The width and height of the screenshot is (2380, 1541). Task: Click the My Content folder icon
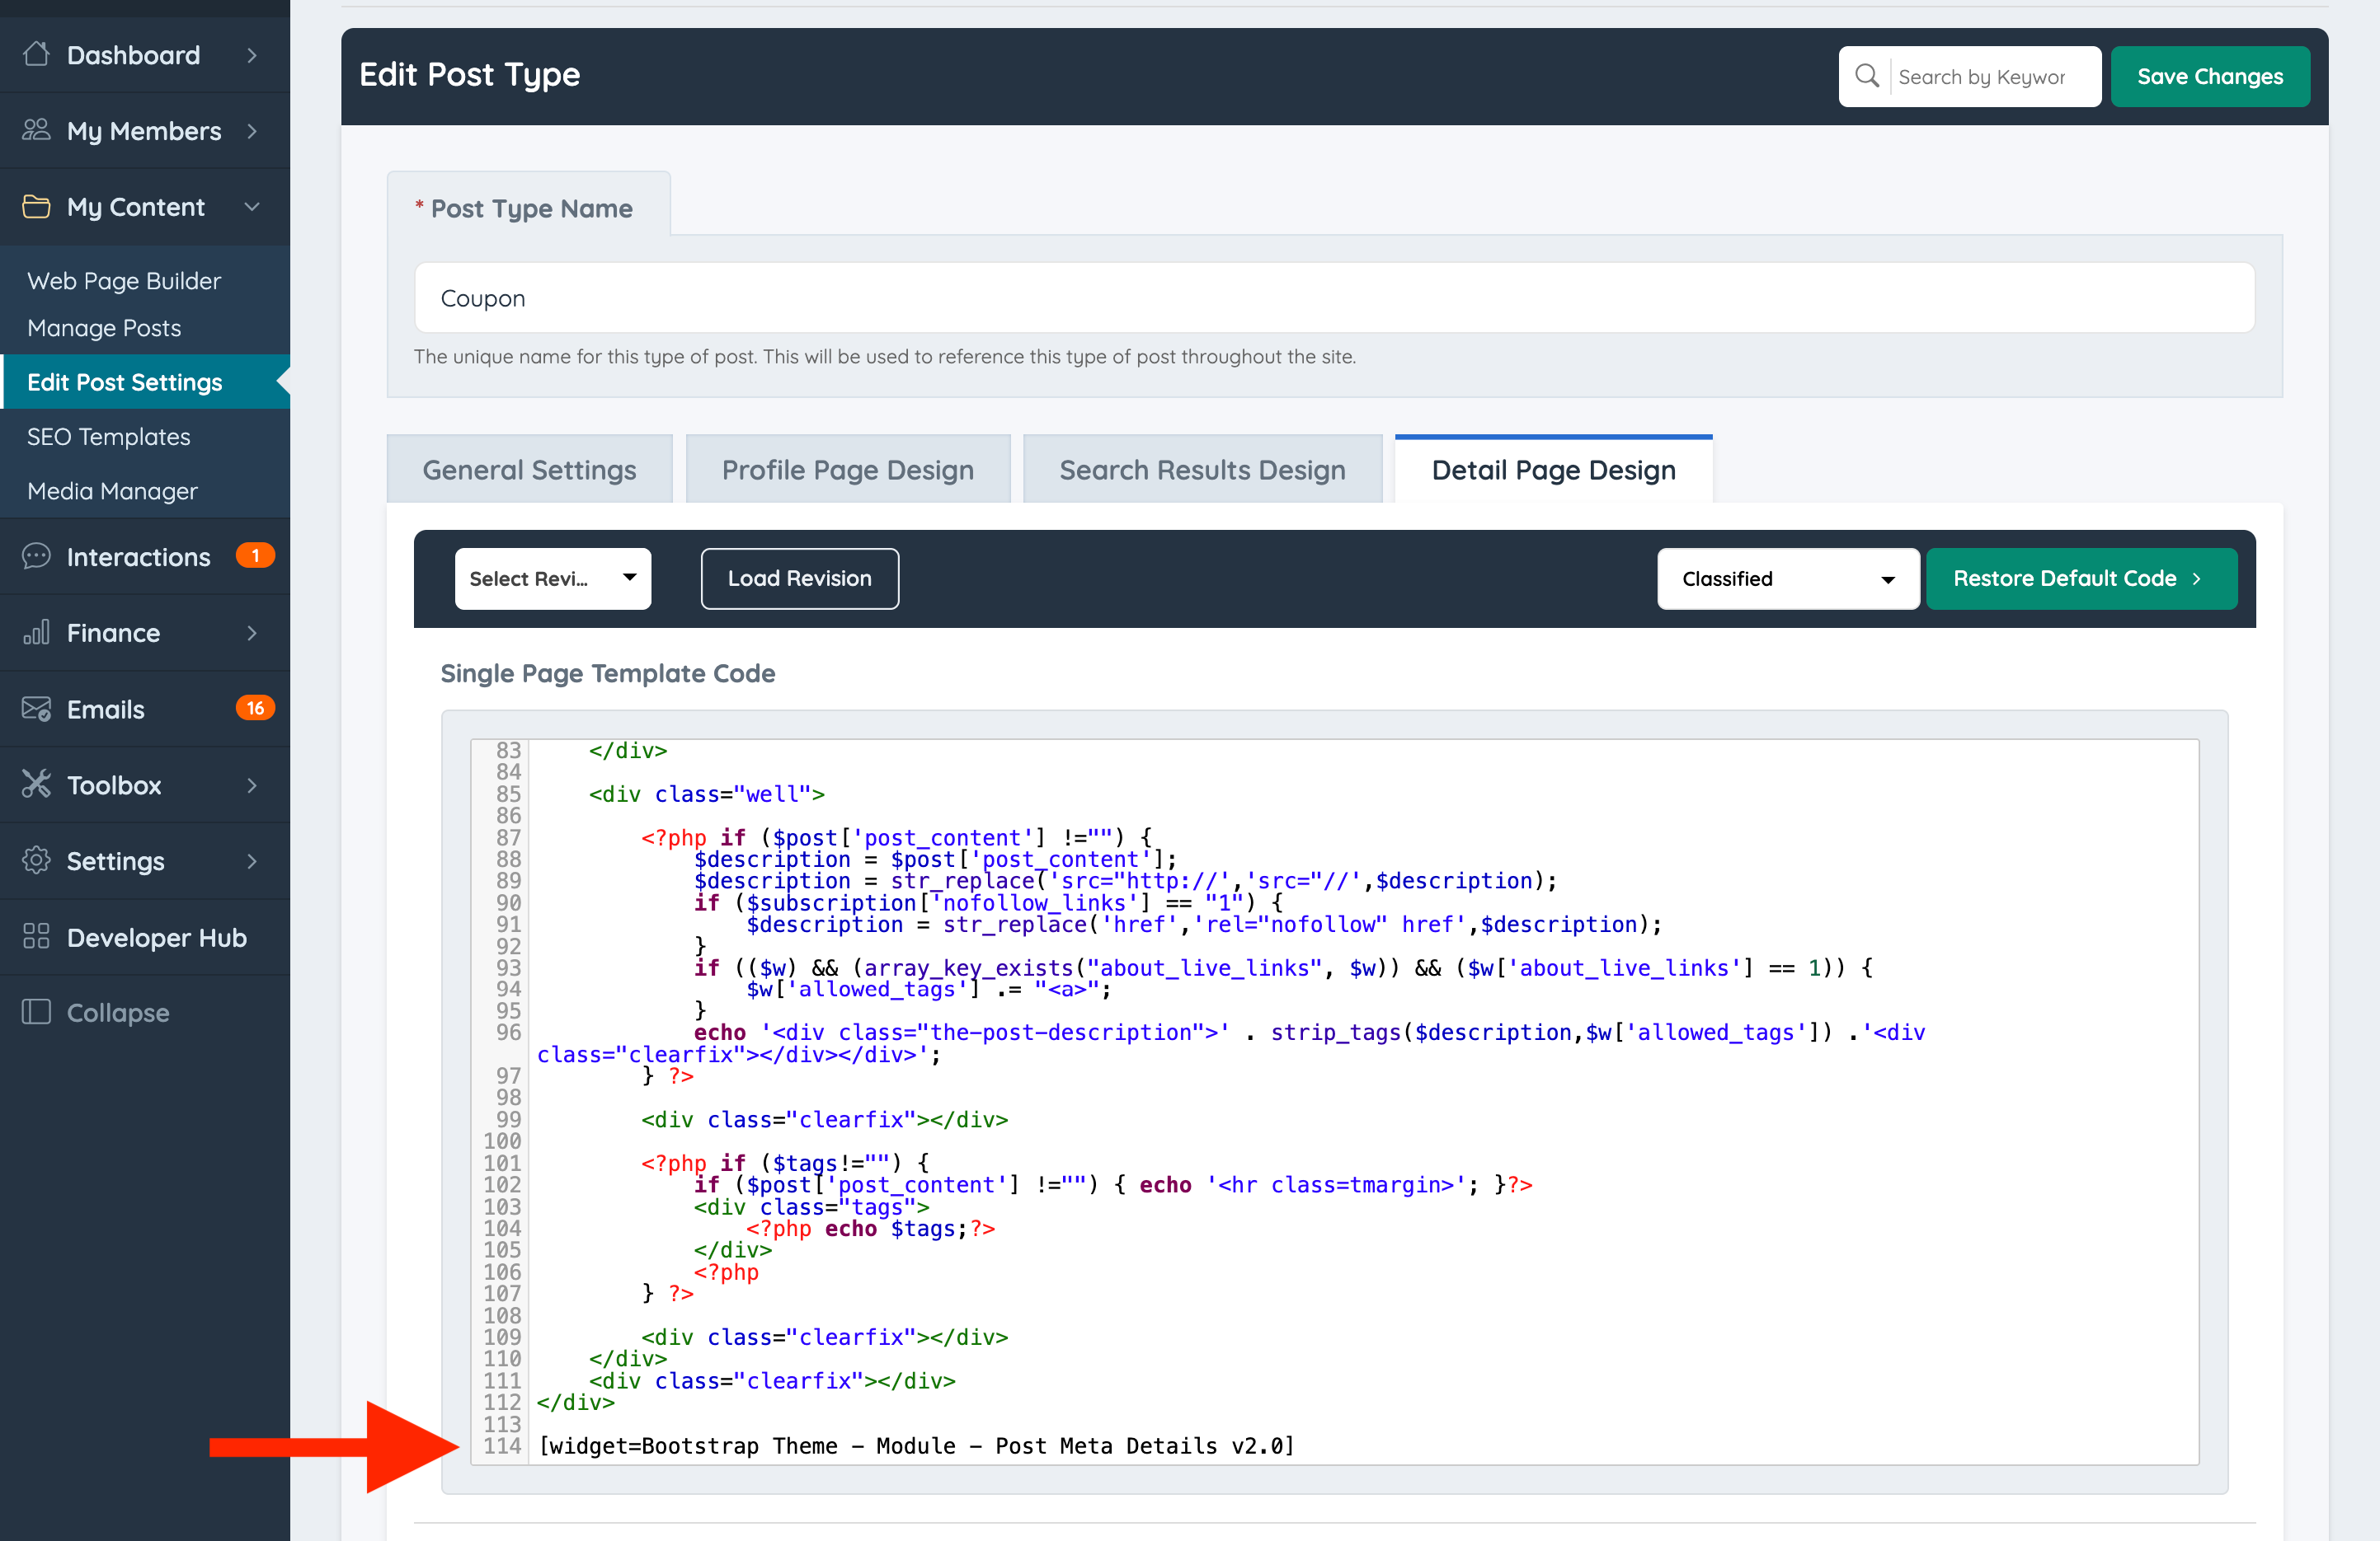tap(36, 207)
